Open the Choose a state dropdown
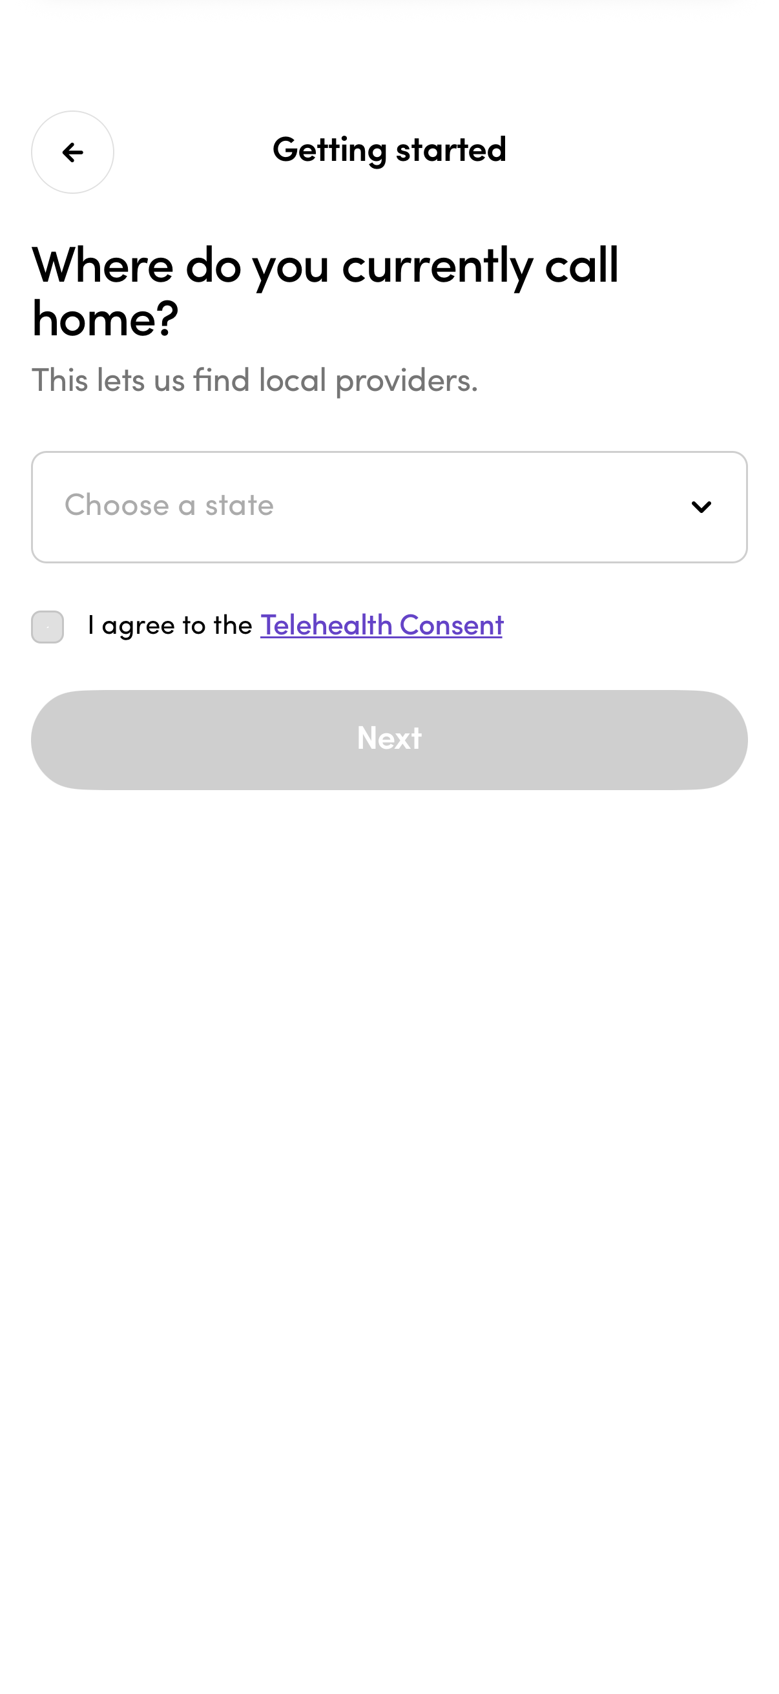The width and height of the screenshot is (779, 1694). click(389, 506)
